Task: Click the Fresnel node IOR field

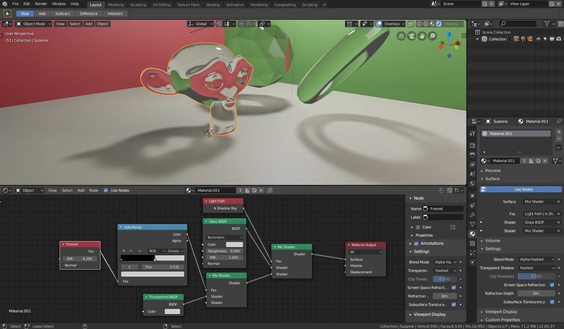Action: click(x=81, y=259)
